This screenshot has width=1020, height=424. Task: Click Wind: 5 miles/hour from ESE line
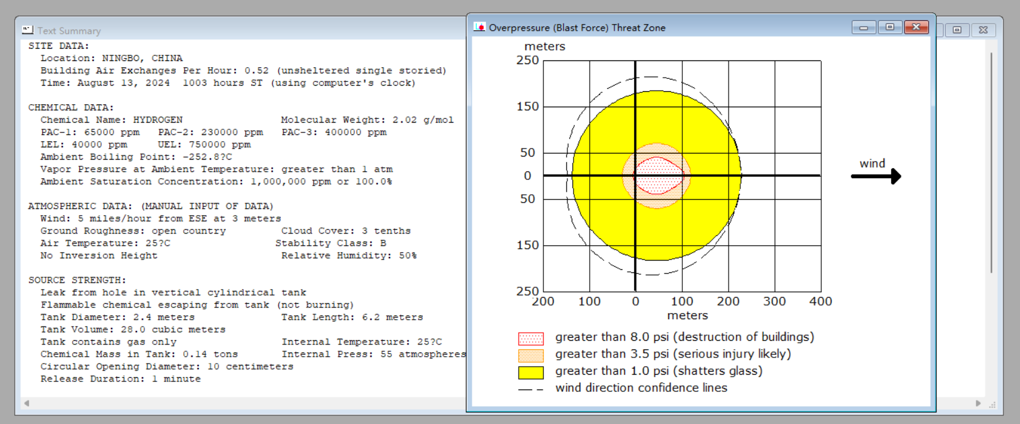coord(161,219)
